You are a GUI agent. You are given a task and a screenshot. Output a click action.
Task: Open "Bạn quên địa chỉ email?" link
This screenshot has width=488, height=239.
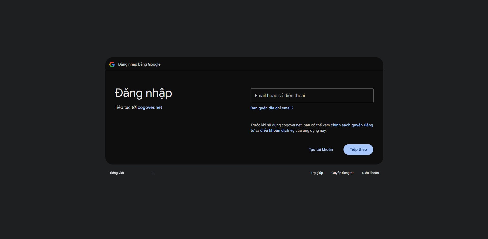pos(272,108)
